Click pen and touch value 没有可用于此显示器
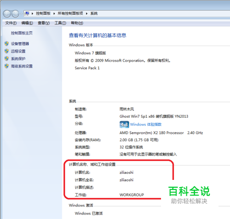This screenshot has width=230, height=219. click(x=148, y=154)
